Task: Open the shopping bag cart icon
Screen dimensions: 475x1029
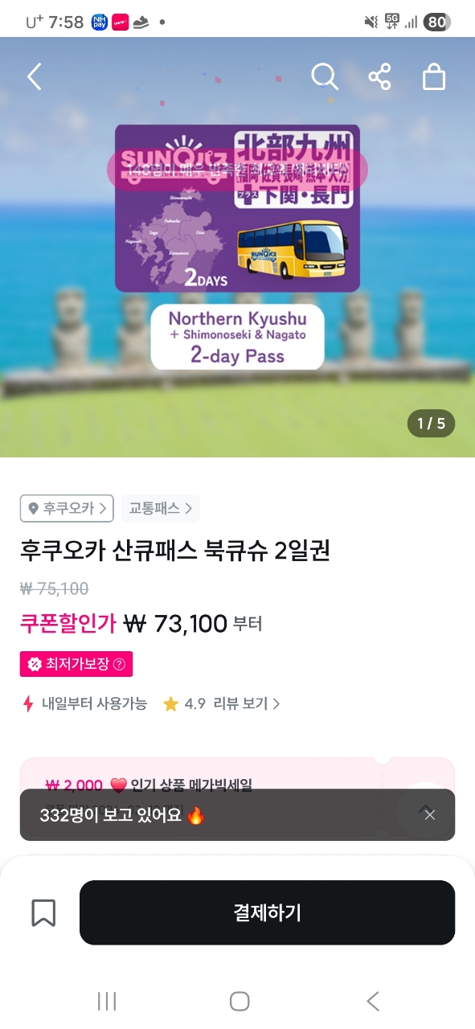Action: pos(434,77)
